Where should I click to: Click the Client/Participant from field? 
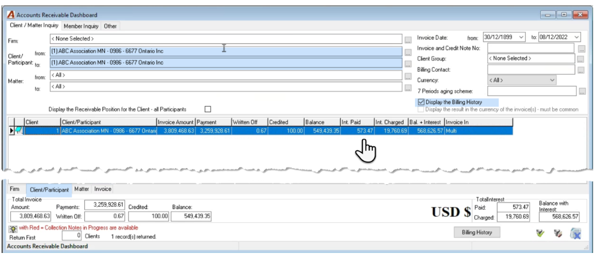coord(226,52)
